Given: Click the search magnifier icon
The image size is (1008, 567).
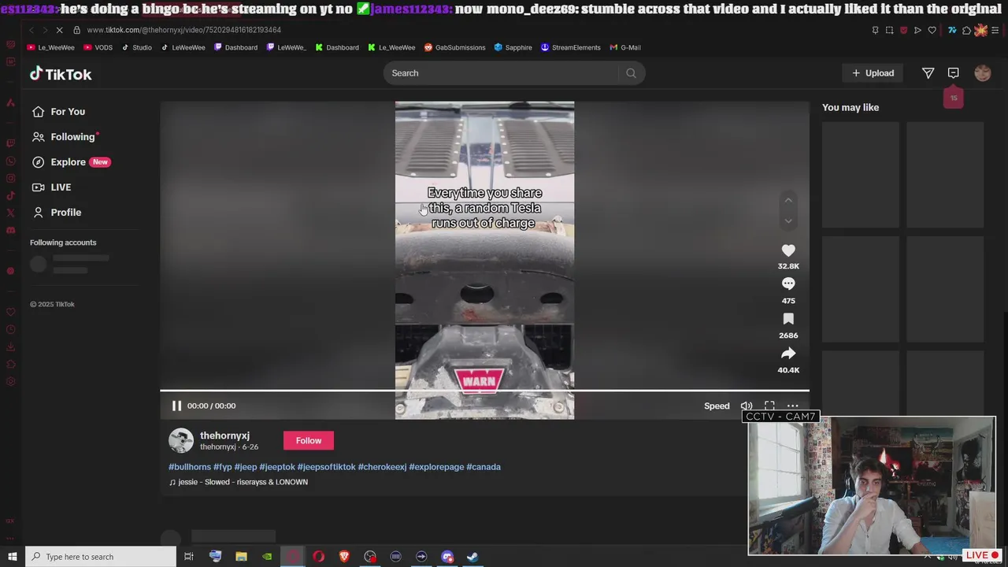Looking at the screenshot, I should click(631, 73).
